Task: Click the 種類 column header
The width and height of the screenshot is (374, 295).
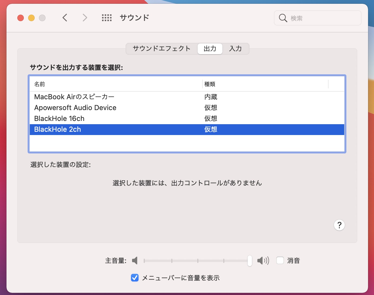Action: click(210, 84)
